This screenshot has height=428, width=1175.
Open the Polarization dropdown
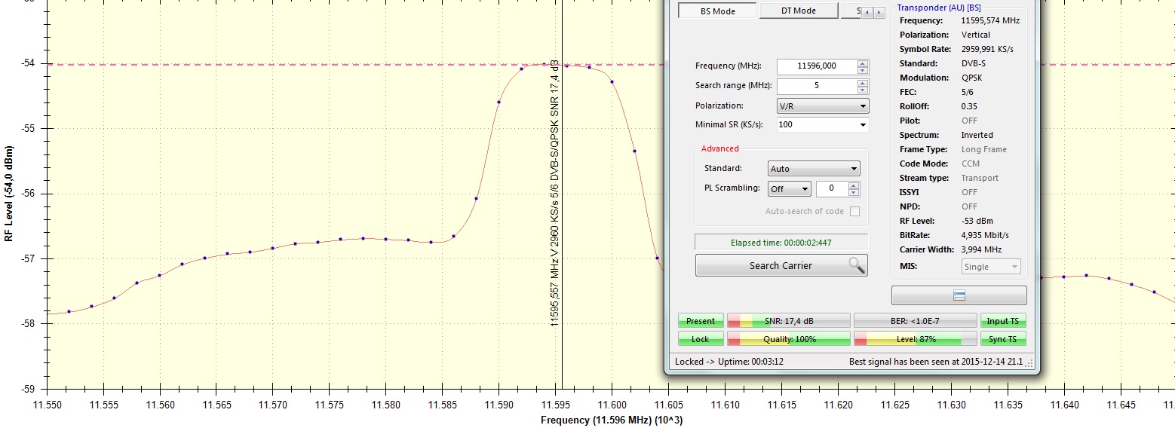(x=822, y=106)
